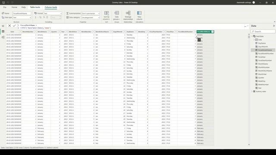Collapse the Data pane double-chevron
Screen dimensions: 276x155
pyautogui.click(x=274, y=26)
